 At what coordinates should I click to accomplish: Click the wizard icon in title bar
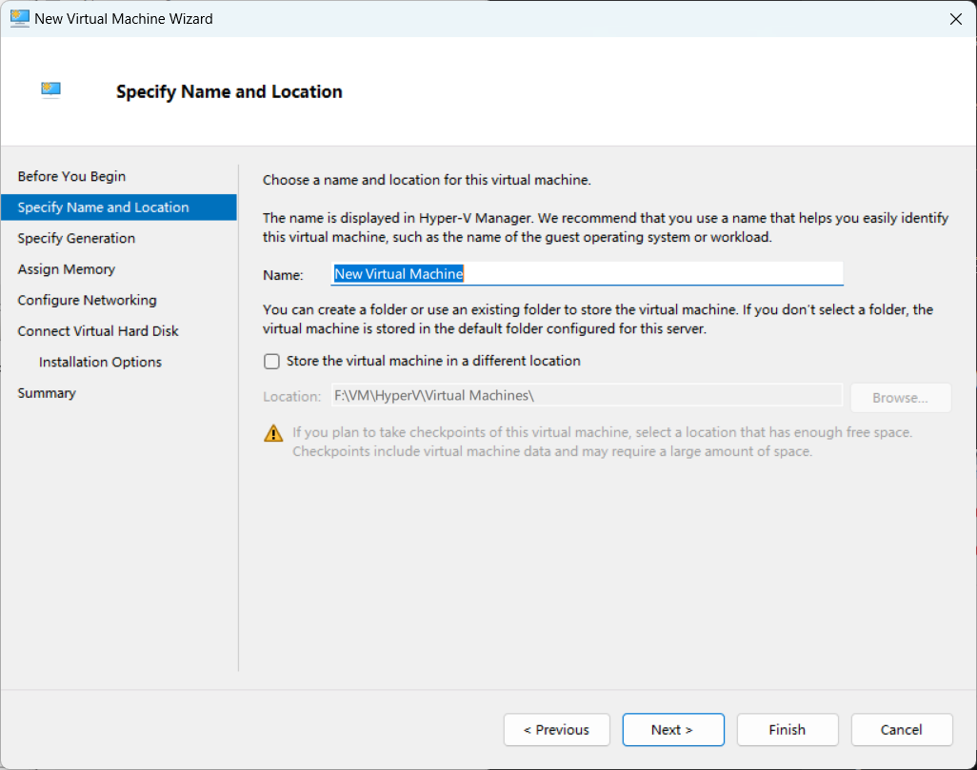19,19
